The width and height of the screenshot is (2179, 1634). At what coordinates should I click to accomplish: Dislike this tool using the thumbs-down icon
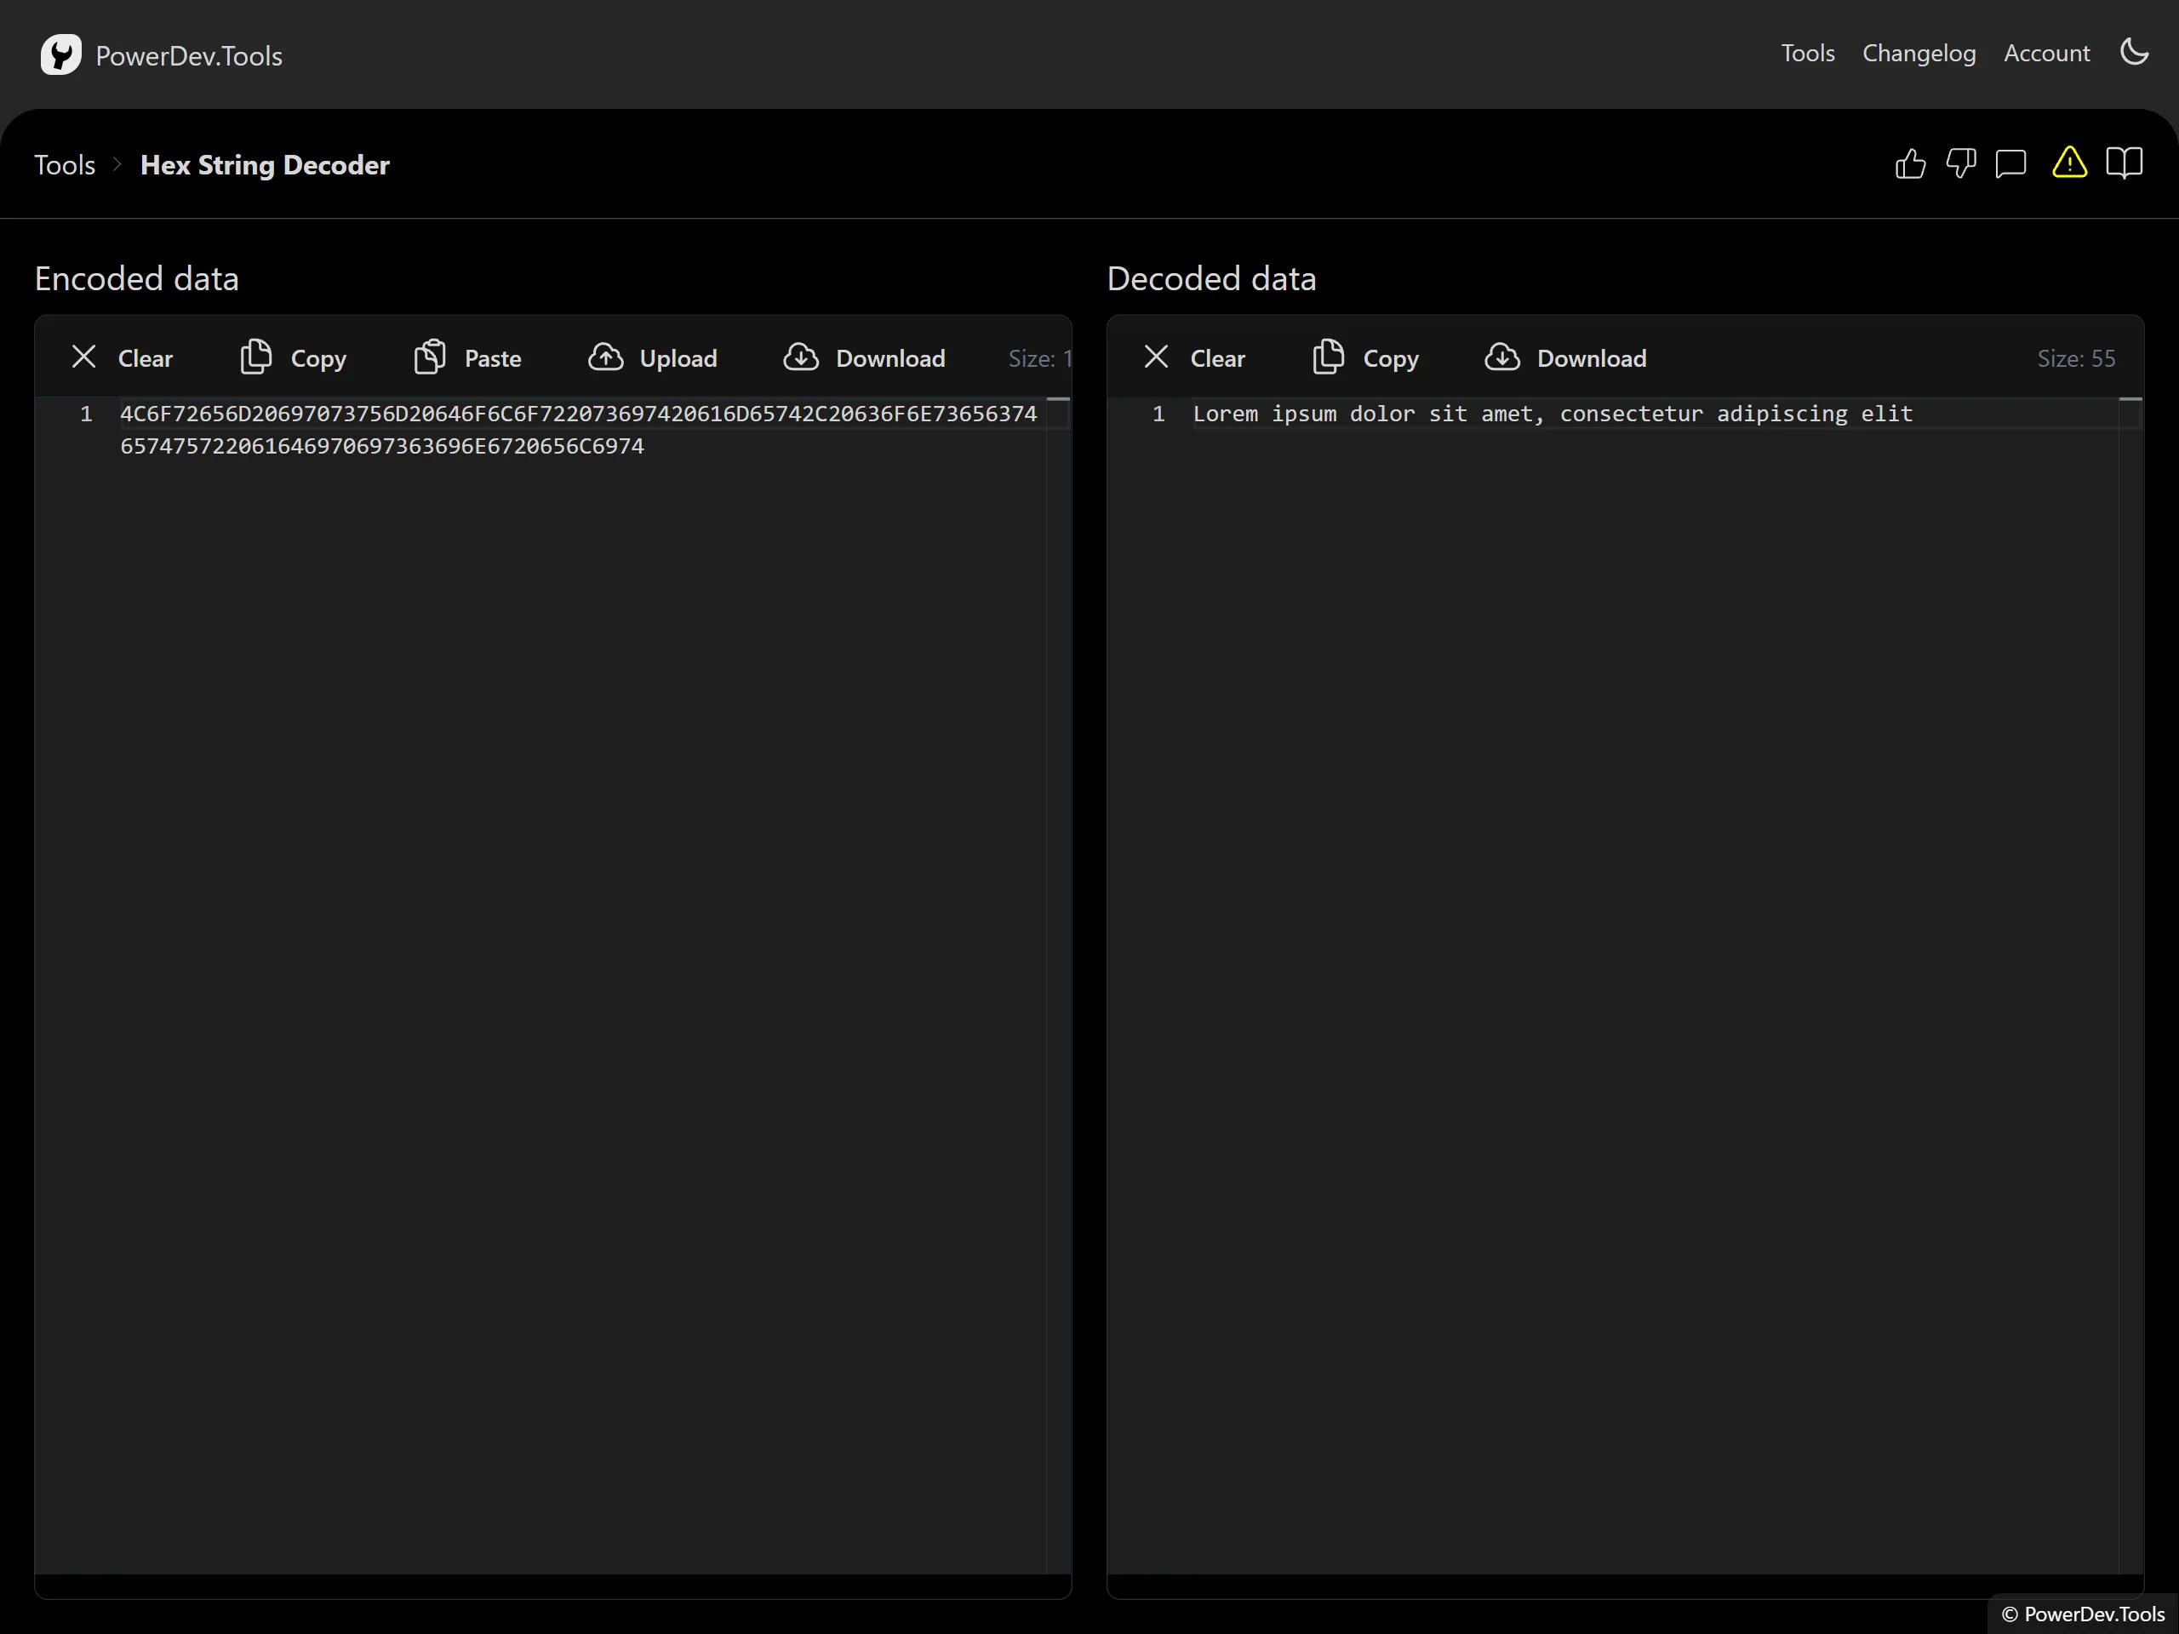tap(1961, 164)
